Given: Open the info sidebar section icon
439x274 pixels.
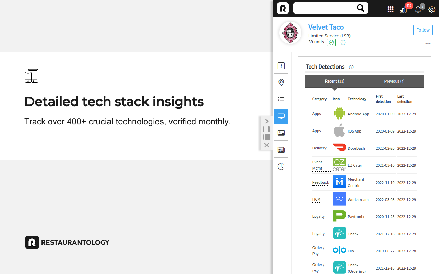Looking at the screenshot, I should (281, 66).
